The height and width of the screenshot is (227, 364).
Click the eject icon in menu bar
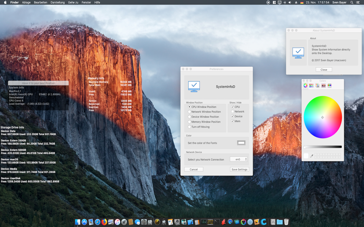coord(296,2)
